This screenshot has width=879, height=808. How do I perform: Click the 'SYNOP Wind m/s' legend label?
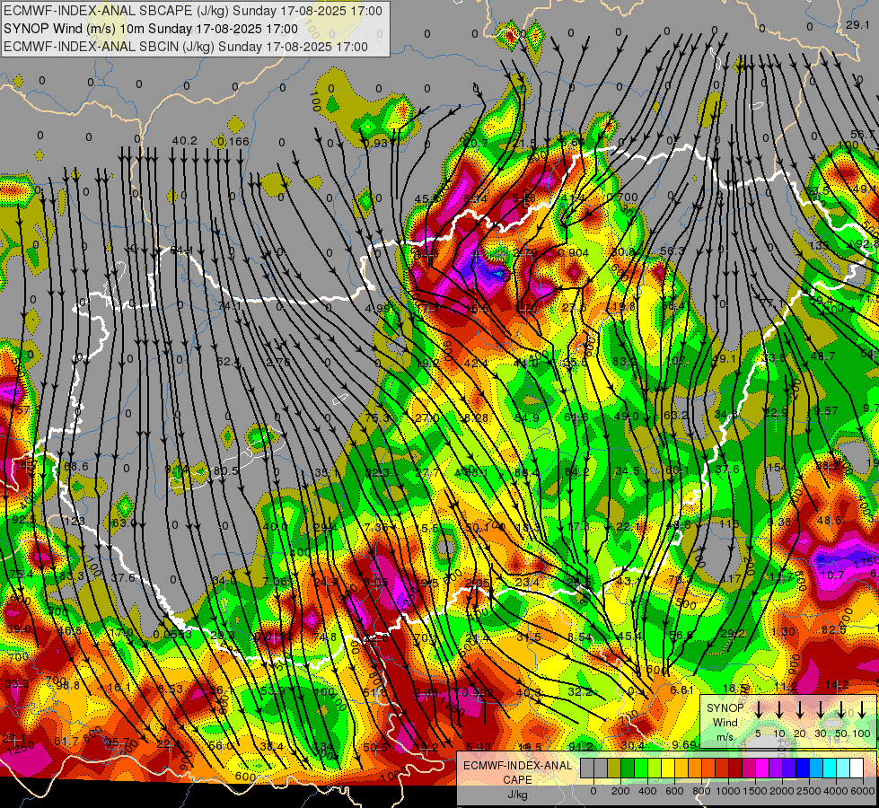click(x=725, y=722)
